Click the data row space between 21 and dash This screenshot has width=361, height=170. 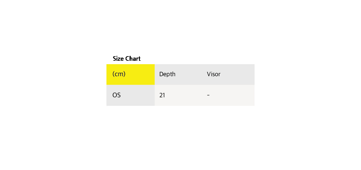coord(185,95)
